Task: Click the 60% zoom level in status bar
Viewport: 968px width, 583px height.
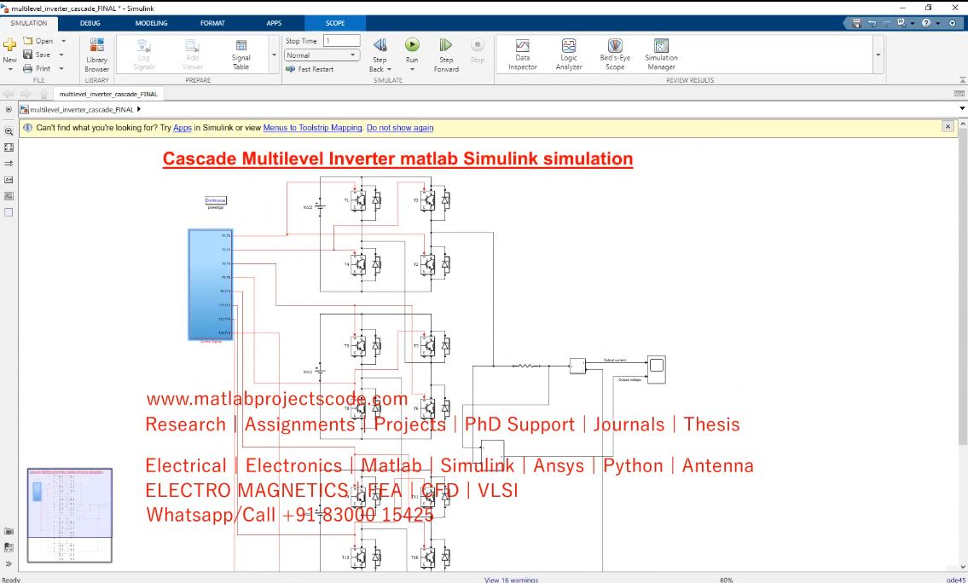Action: click(726, 580)
